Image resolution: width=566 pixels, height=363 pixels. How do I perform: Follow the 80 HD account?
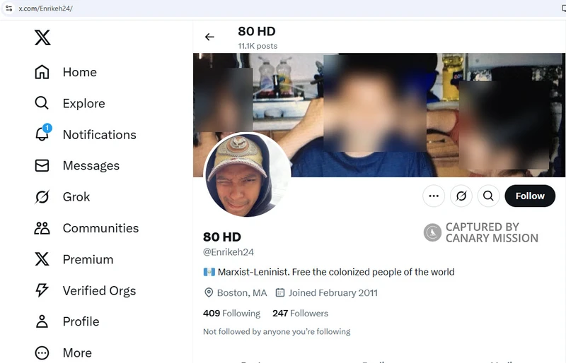530,196
